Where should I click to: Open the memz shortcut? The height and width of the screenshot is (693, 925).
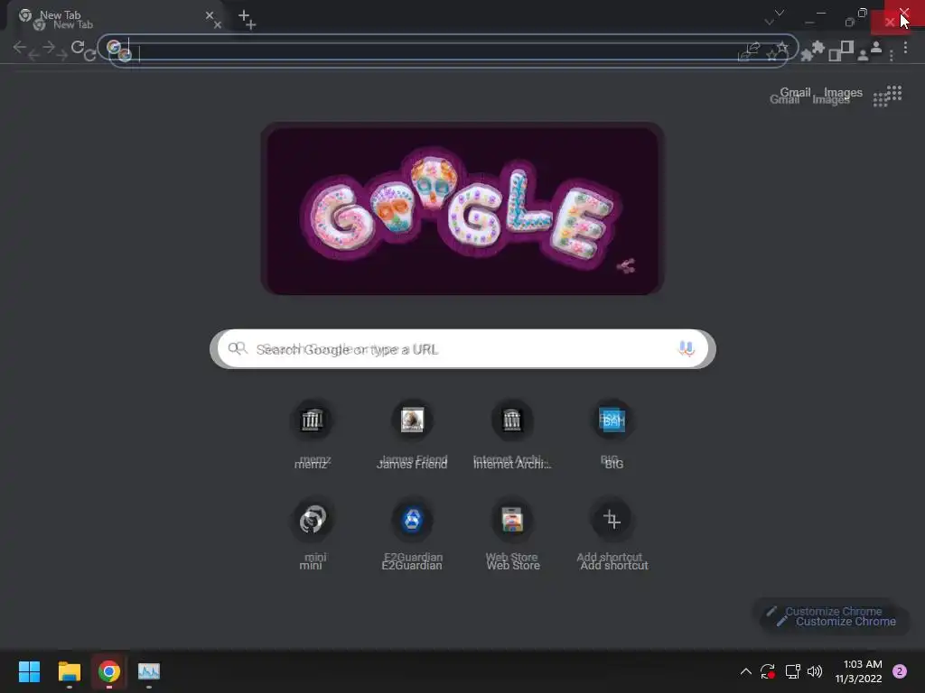(312, 435)
